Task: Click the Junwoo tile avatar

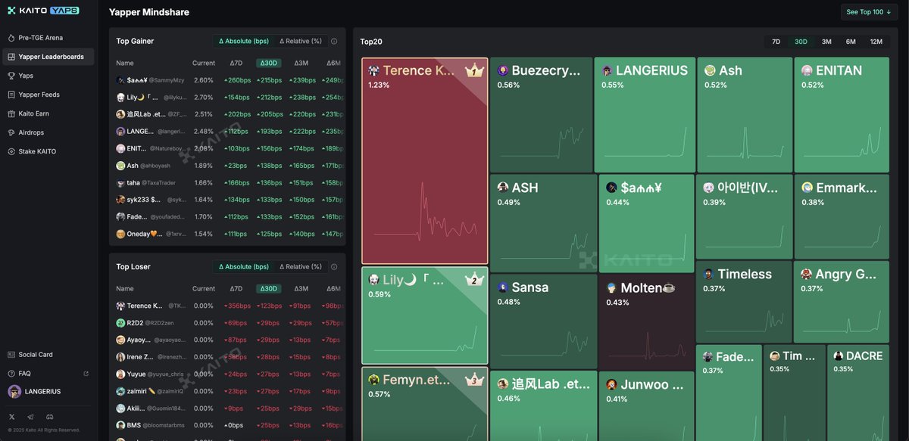Action: point(612,384)
